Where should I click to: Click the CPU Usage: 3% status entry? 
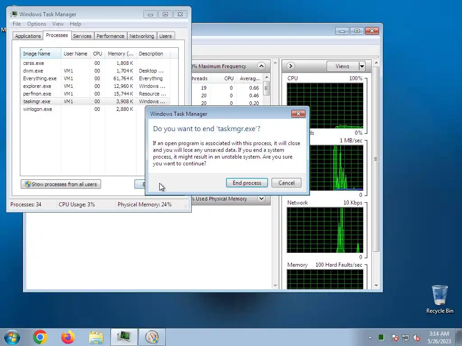point(77,204)
